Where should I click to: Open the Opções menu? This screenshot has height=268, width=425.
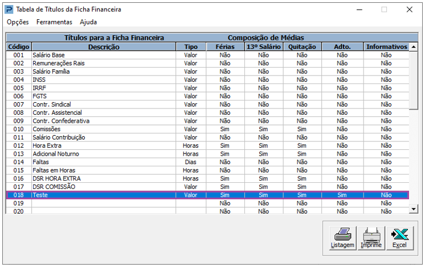18,22
